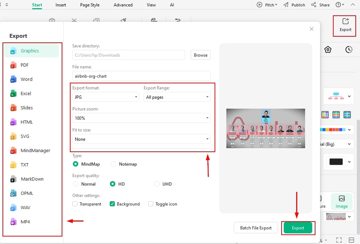Click the fit-to-width icon at bottom right
The width and height of the screenshot is (360, 244).
click(351, 240)
